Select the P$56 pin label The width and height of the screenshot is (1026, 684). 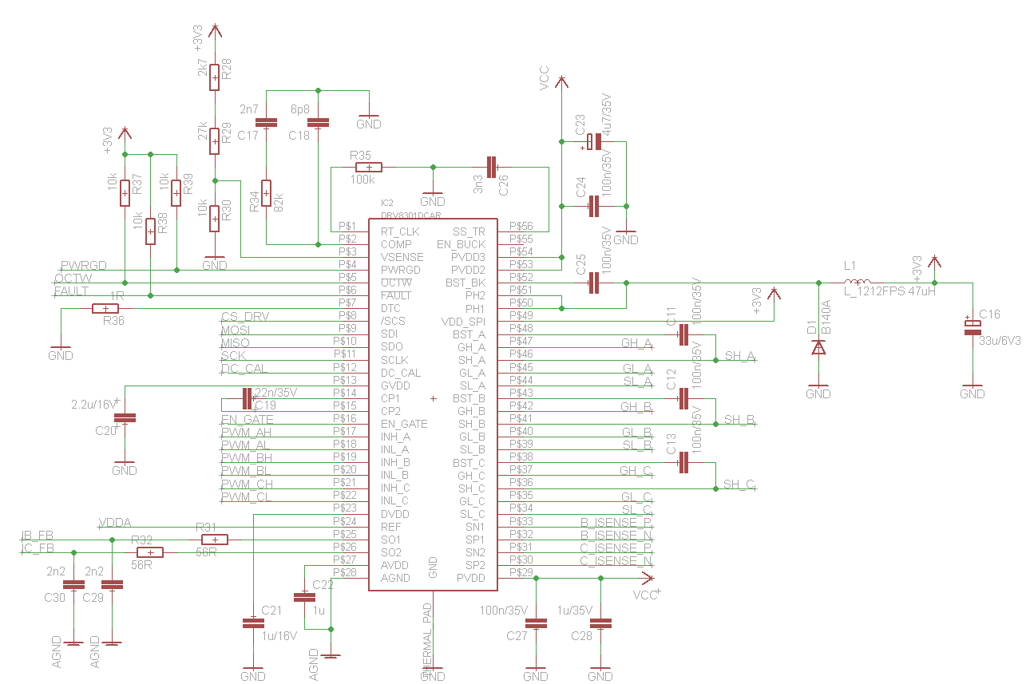click(521, 226)
